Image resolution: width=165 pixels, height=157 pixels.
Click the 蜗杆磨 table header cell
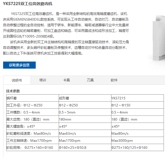(x=33, y=98)
